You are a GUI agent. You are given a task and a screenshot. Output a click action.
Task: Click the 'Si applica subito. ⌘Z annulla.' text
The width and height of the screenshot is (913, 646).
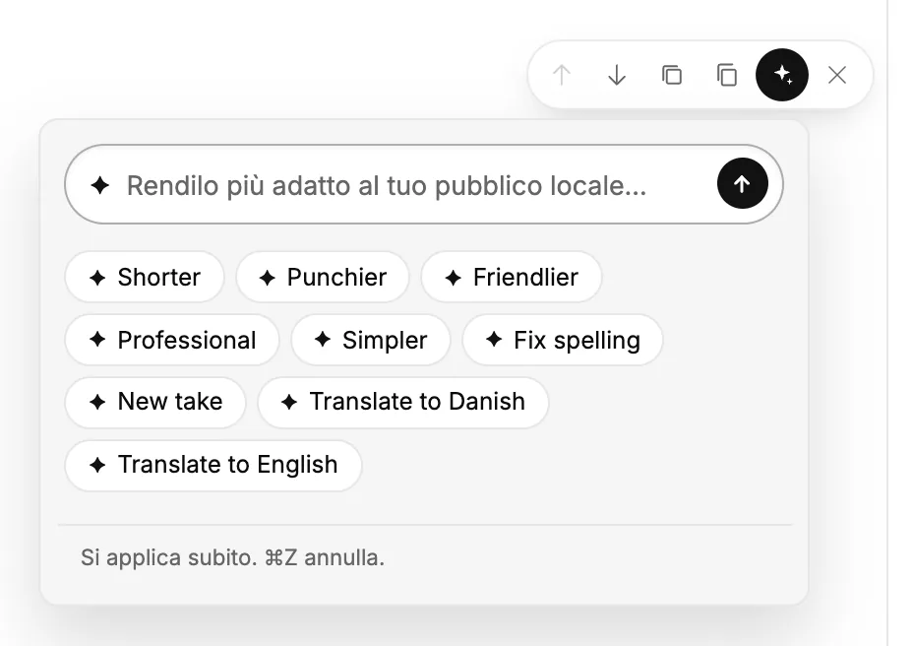click(x=233, y=557)
